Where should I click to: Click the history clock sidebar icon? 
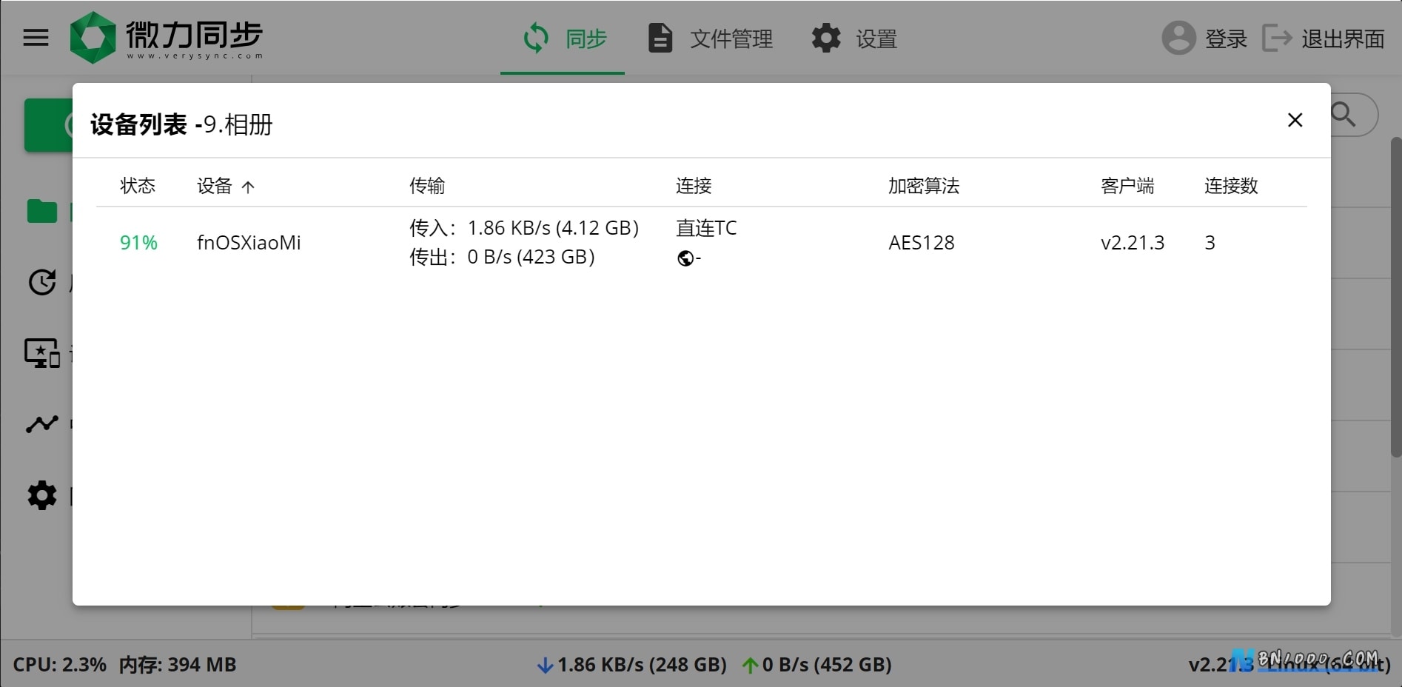pos(42,282)
